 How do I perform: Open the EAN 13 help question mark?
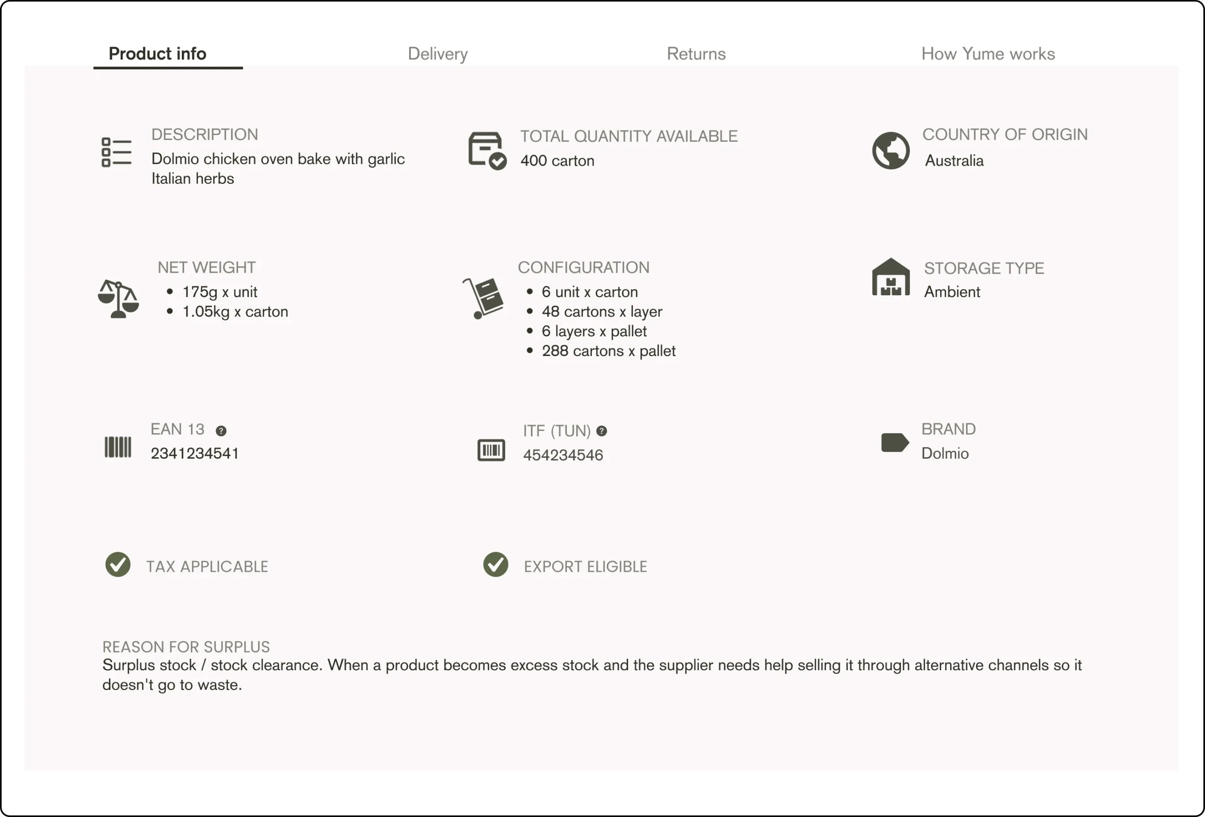click(x=221, y=431)
